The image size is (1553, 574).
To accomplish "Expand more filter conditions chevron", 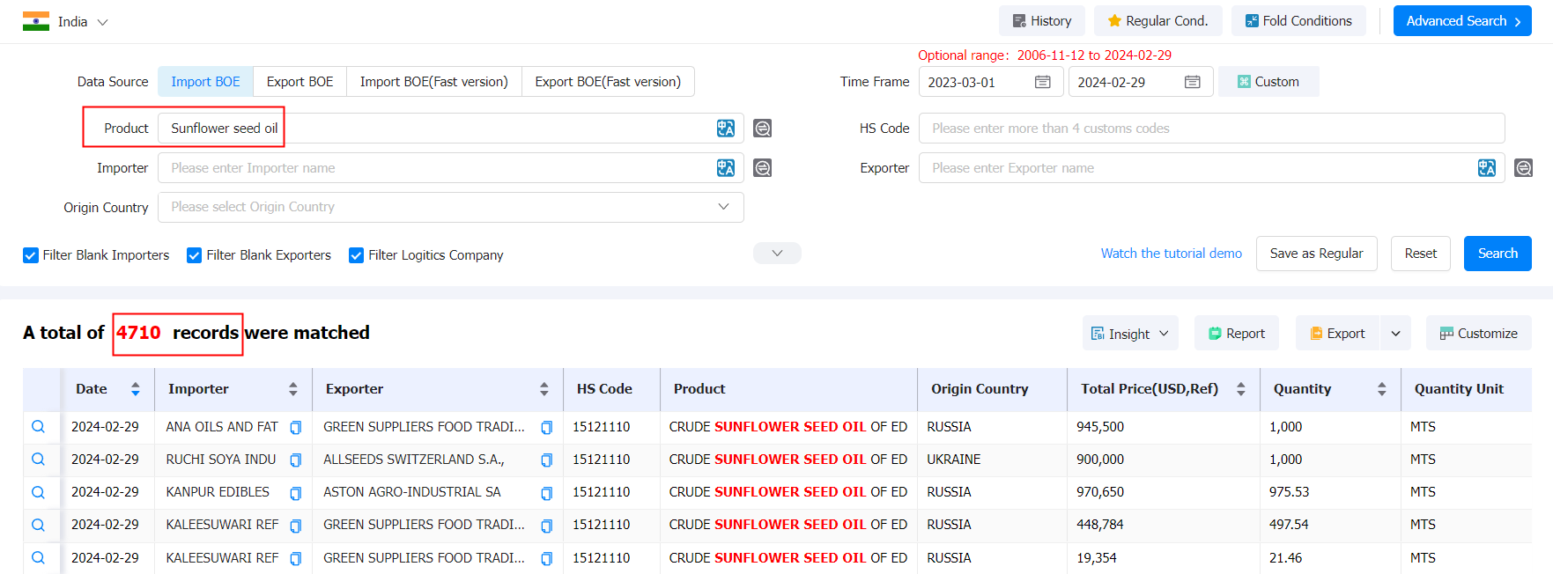I will [x=777, y=254].
